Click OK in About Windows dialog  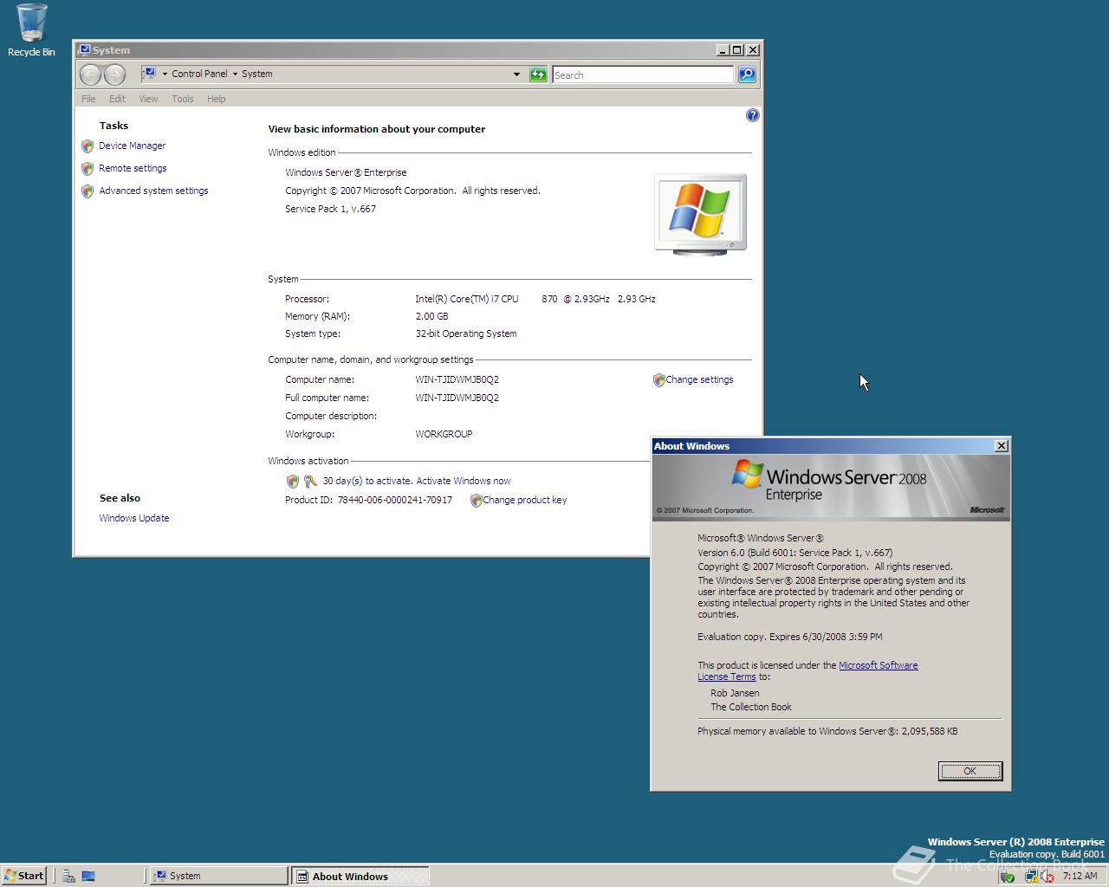coord(970,772)
